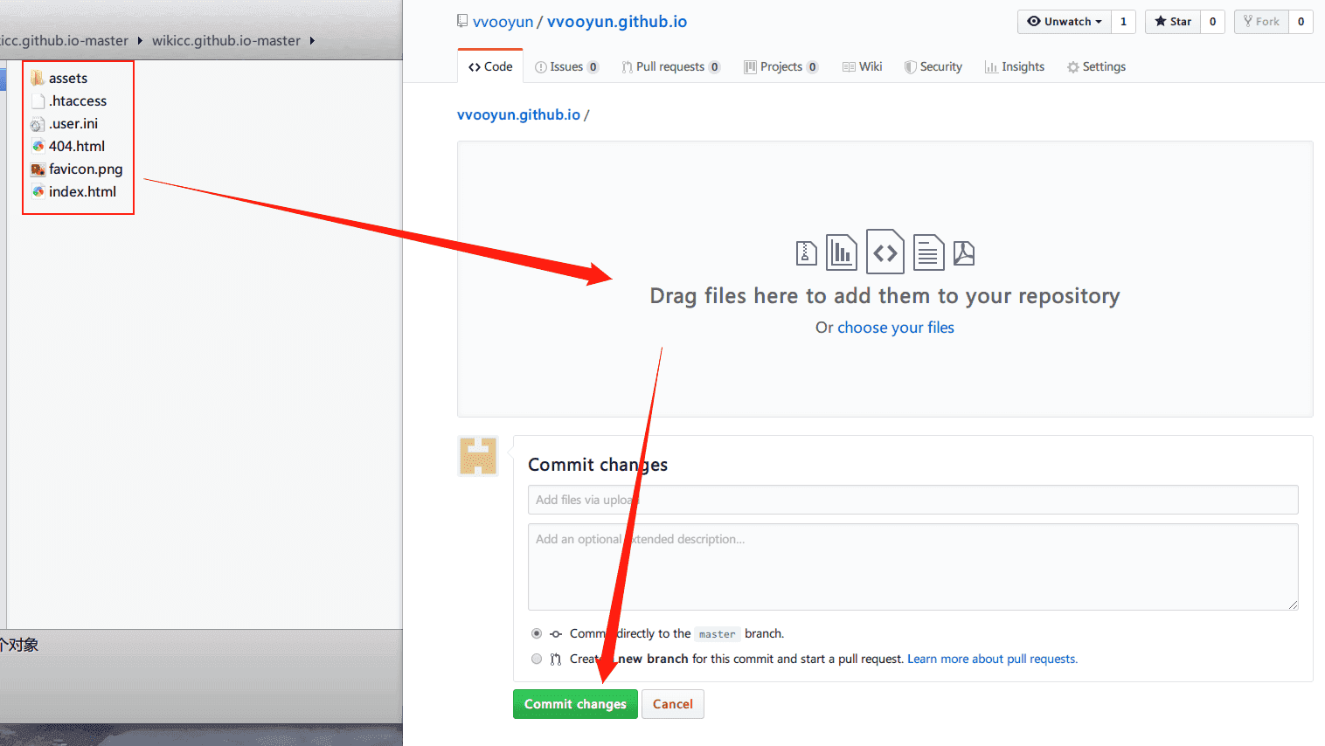Viewport: 1325px width, 746px height.
Task: Open the Pull requests tab
Action: 670,66
